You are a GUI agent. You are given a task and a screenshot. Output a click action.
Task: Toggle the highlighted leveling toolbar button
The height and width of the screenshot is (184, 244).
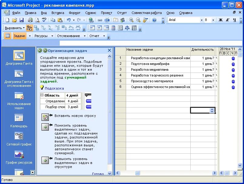pyautogui.click(x=29, y=28)
